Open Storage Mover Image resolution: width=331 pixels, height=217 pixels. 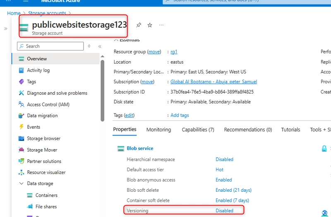point(42,150)
